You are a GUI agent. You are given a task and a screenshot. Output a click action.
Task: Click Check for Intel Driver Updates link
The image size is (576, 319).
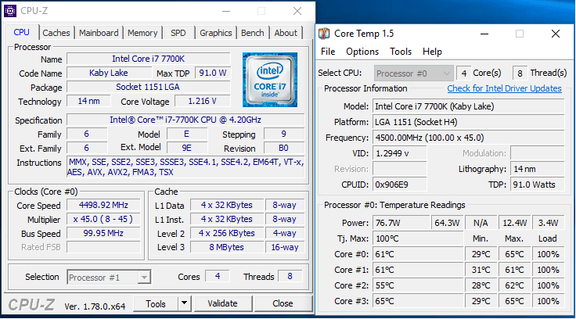(504, 88)
